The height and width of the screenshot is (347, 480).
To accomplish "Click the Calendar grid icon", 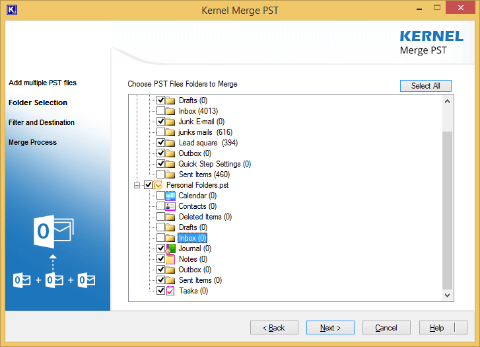I will coord(170,196).
